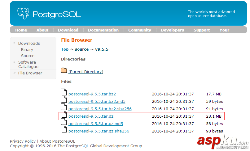Open Software Catalogue in the sidebar
Viewport: 250px width, 151px height.
(28, 64)
